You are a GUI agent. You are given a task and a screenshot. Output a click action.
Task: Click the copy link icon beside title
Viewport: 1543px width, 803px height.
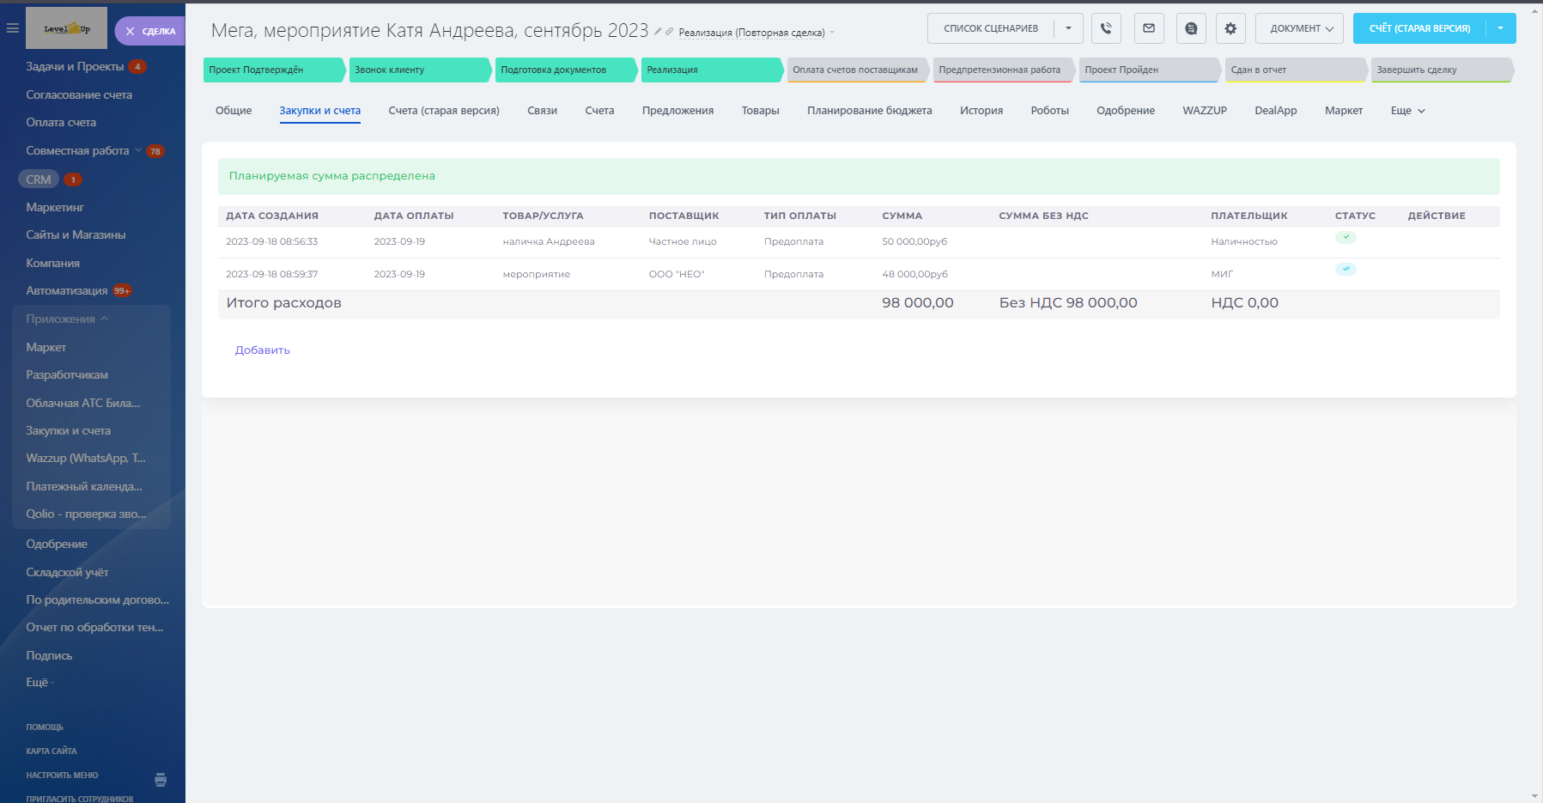tap(669, 32)
